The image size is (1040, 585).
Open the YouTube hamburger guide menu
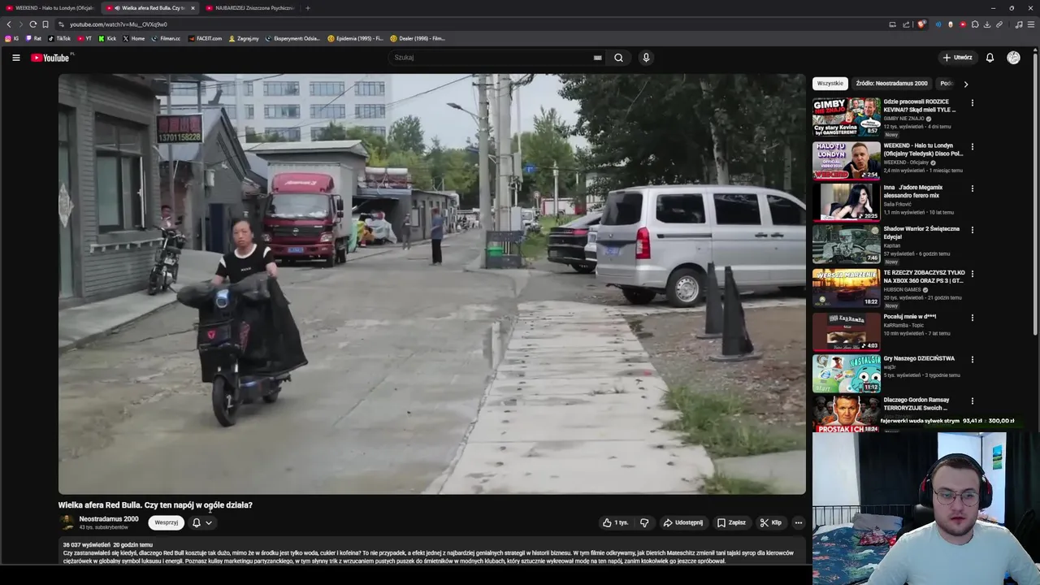15,58
